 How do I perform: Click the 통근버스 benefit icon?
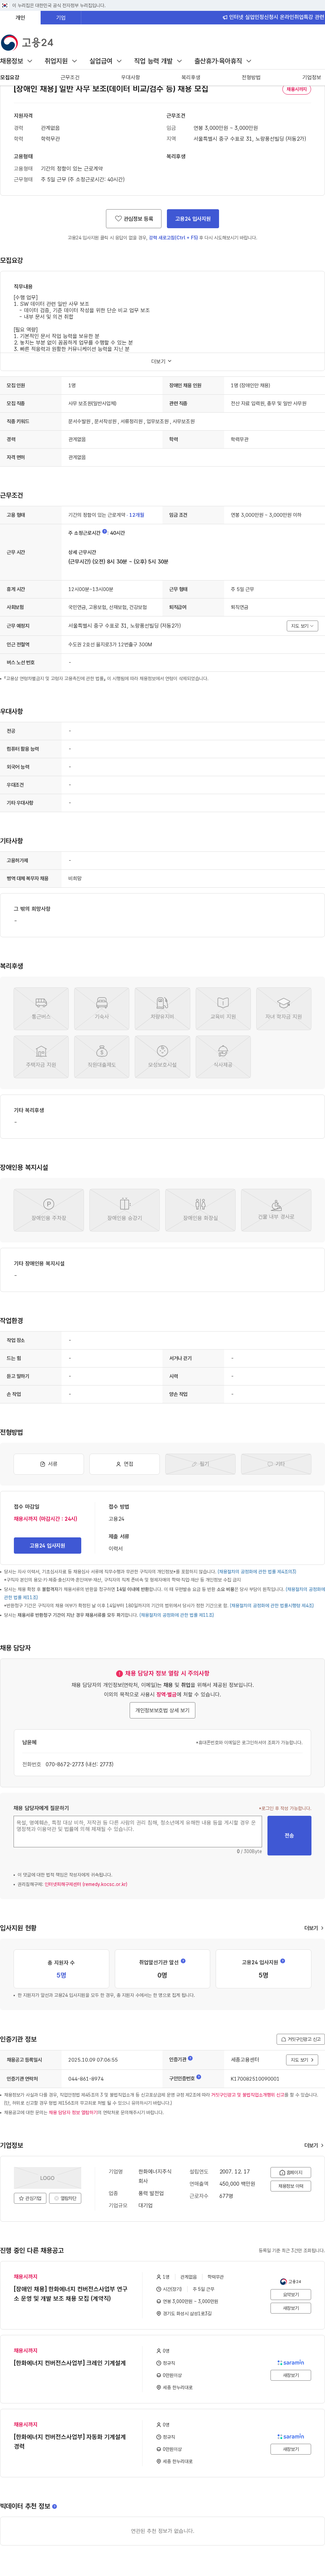point(41,1008)
